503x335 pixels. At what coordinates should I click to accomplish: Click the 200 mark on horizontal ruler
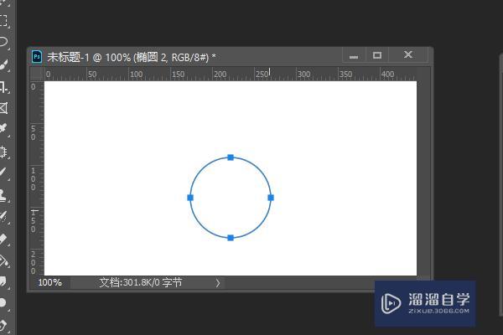point(220,75)
